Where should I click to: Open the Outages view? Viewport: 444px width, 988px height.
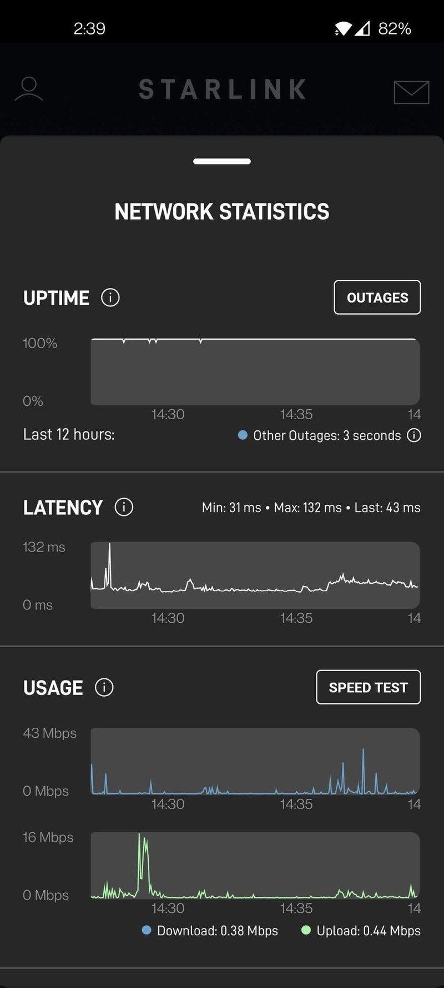377,297
